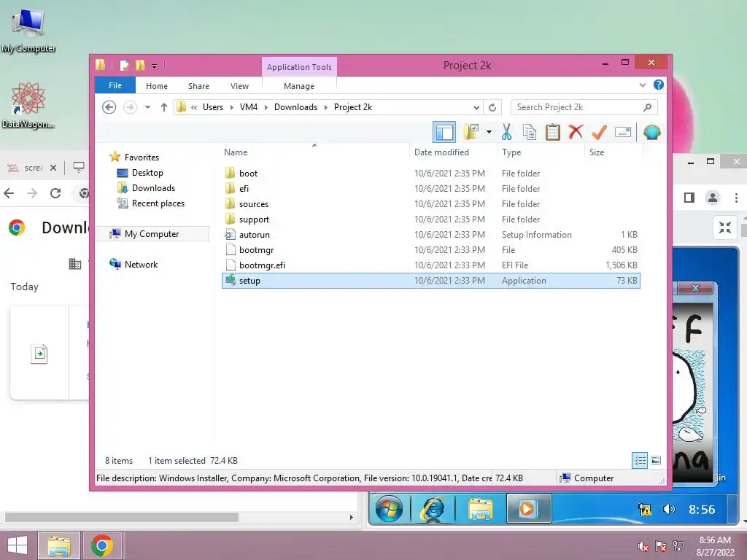Open the Manage ribbon tab

coord(299,86)
